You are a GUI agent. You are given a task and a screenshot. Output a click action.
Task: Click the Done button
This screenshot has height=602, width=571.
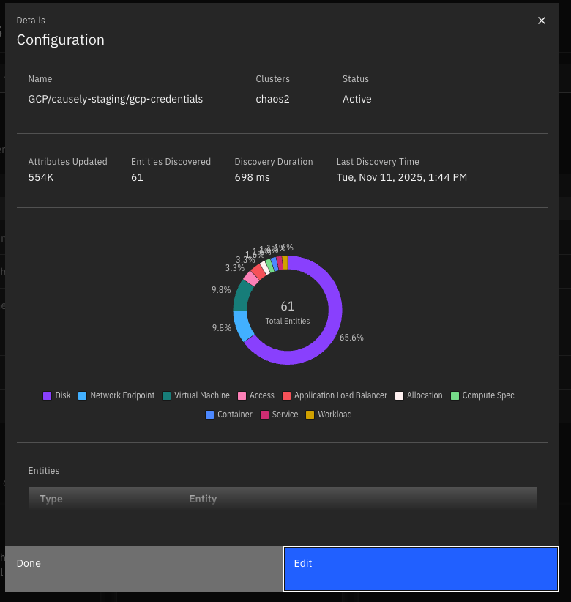click(x=29, y=563)
